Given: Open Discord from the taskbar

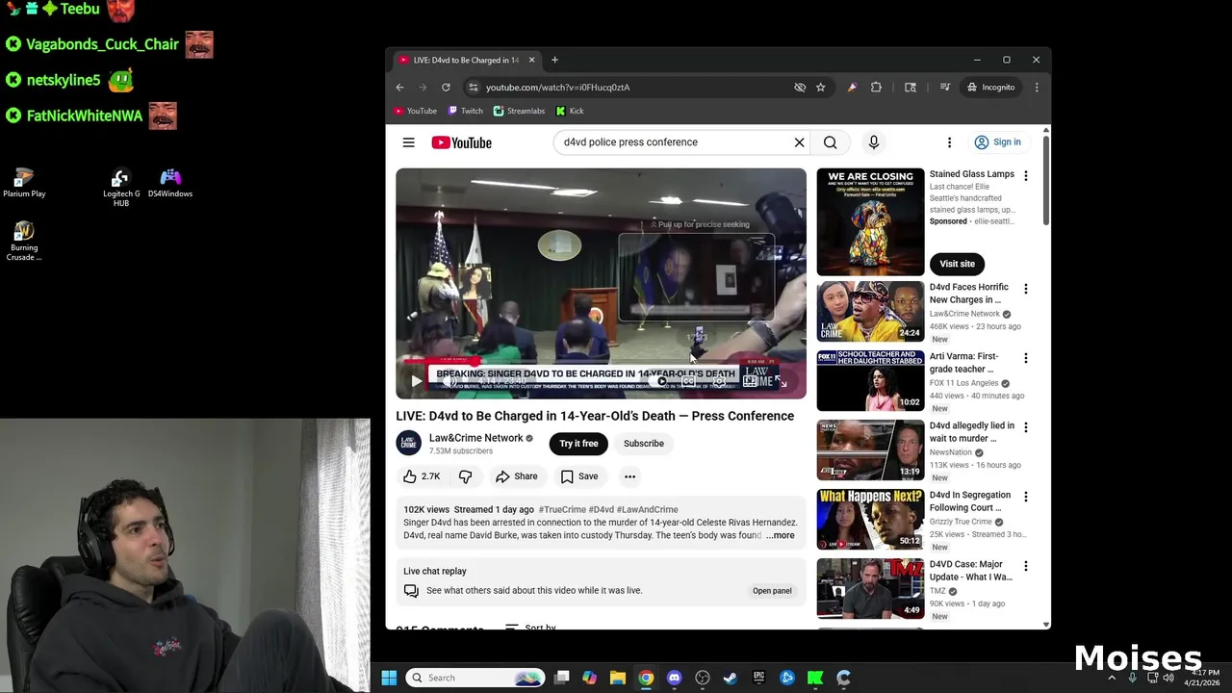Looking at the screenshot, I should pos(674,678).
